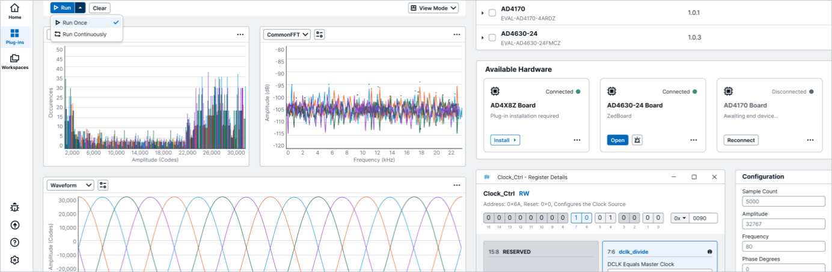The height and width of the screenshot is (272, 832).
Task: Click Install on AD4X8Z Board
Action: (506, 140)
